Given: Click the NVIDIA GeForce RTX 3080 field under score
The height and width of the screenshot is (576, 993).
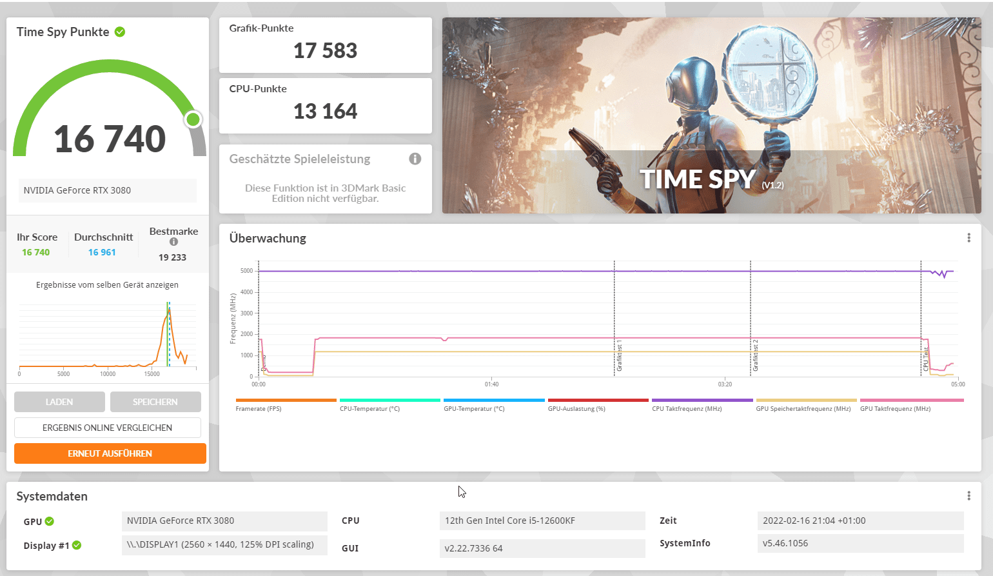Looking at the screenshot, I should [x=108, y=190].
